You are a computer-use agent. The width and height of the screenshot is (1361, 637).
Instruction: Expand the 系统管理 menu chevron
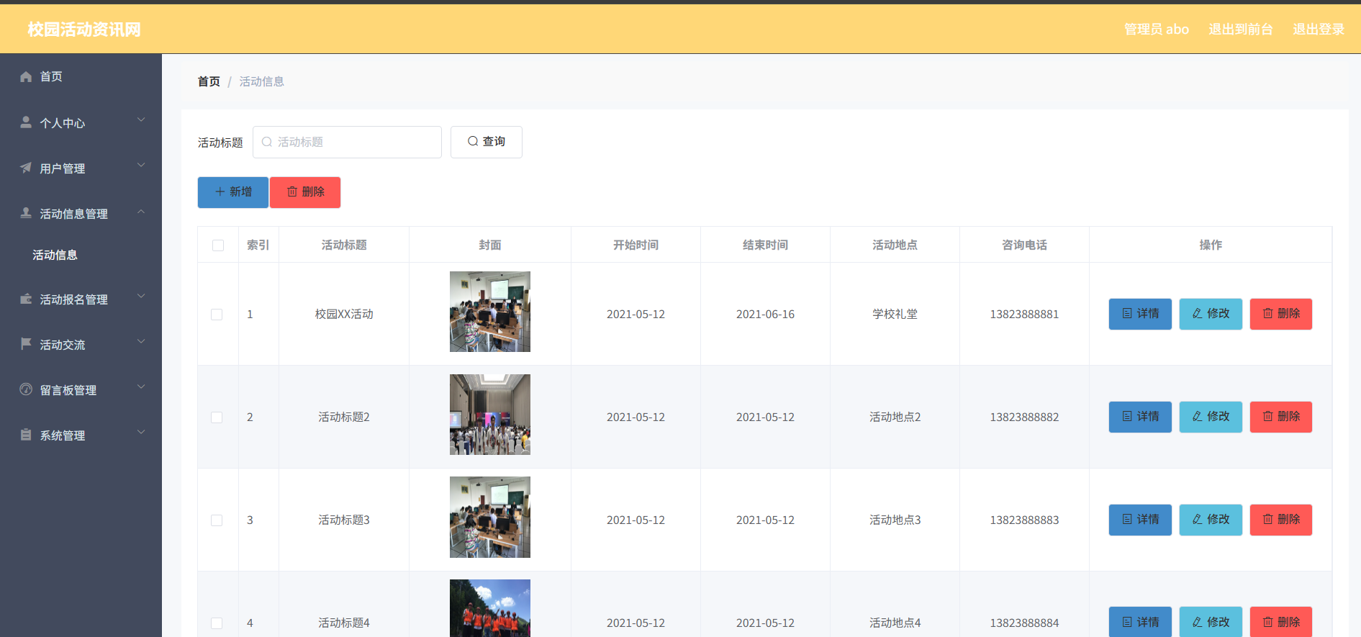(141, 433)
